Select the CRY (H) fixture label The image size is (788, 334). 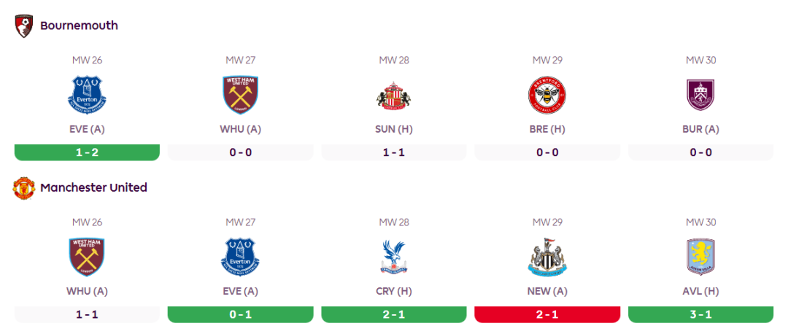(x=394, y=291)
